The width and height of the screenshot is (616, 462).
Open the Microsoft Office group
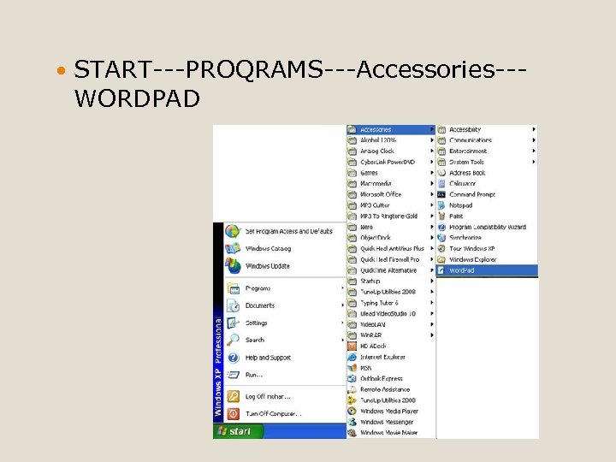click(391, 194)
